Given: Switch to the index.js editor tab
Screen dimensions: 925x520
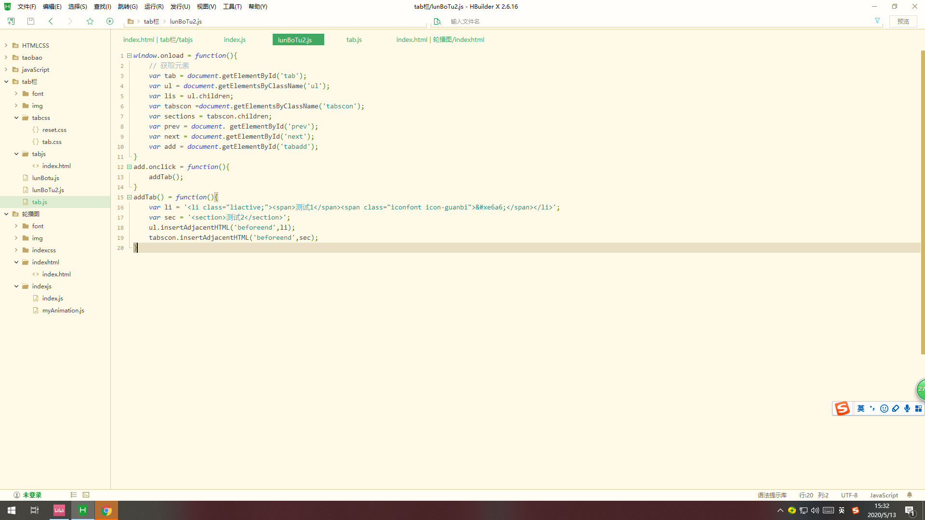Looking at the screenshot, I should [x=235, y=39].
